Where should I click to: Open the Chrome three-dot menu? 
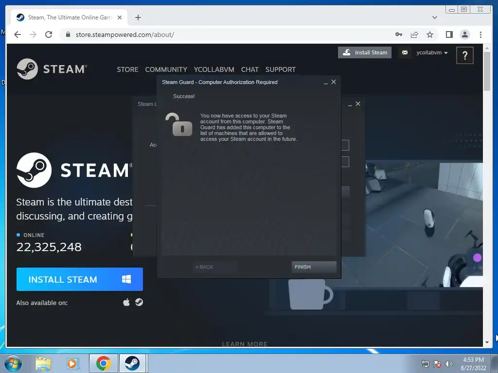click(x=480, y=34)
